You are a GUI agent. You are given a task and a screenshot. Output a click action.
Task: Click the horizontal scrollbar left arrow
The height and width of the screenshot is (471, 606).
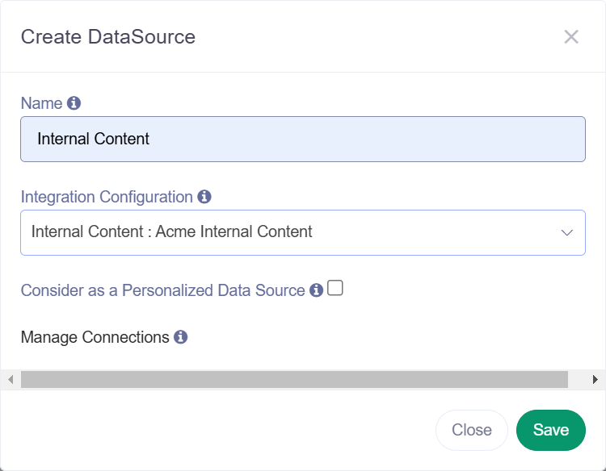coord(11,380)
